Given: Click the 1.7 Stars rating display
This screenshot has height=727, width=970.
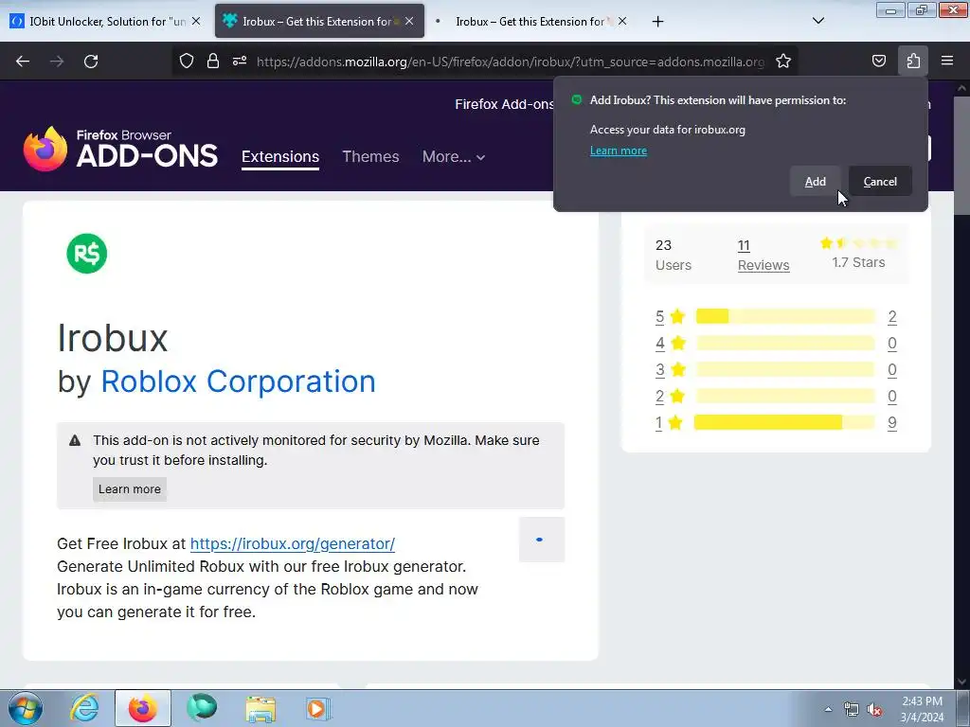Looking at the screenshot, I should [858, 253].
